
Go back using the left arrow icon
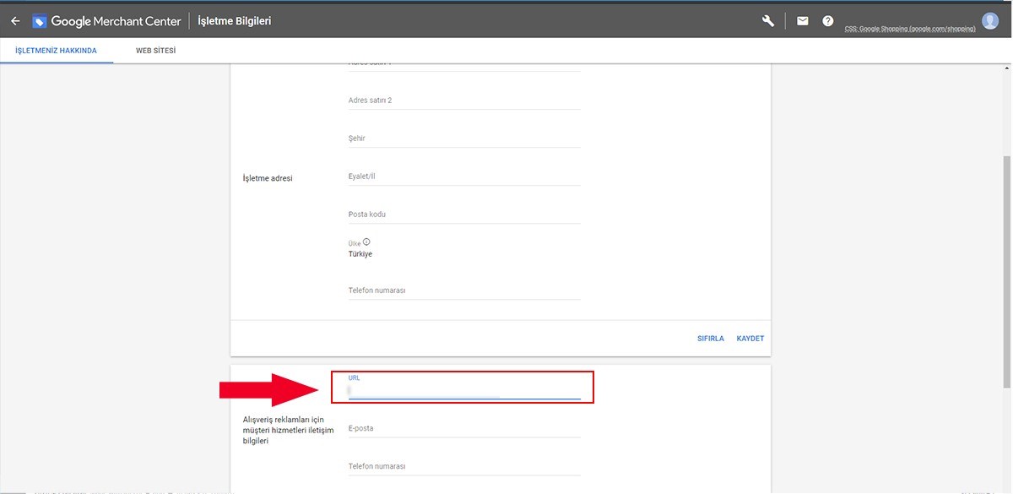point(15,21)
